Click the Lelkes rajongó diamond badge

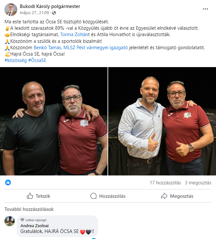coord(22,220)
